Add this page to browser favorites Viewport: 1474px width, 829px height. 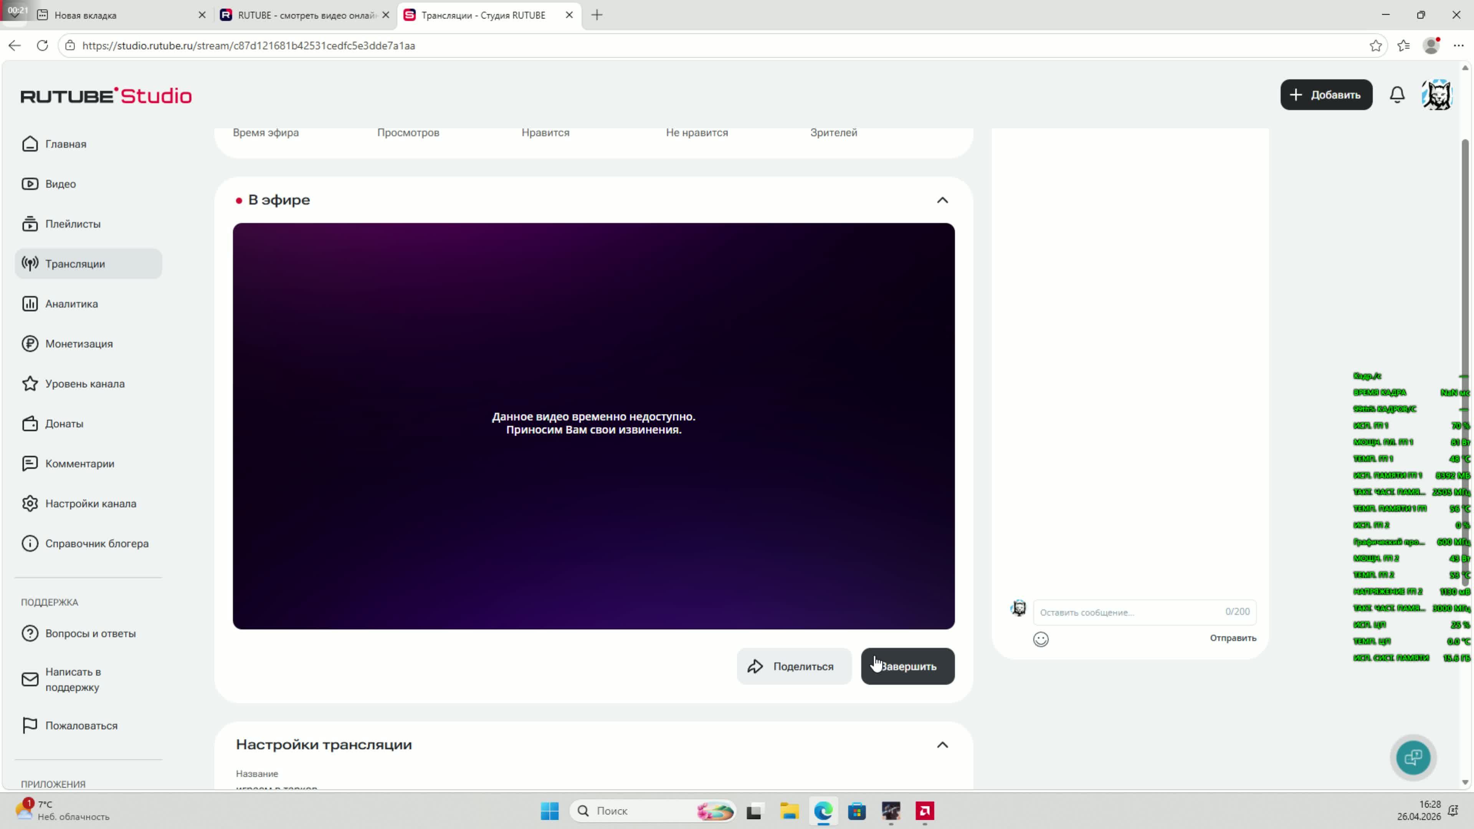pyautogui.click(x=1376, y=46)
